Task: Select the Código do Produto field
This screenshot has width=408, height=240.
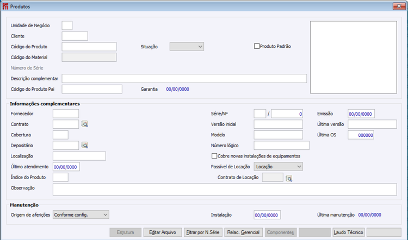Action: click(89, 47)
